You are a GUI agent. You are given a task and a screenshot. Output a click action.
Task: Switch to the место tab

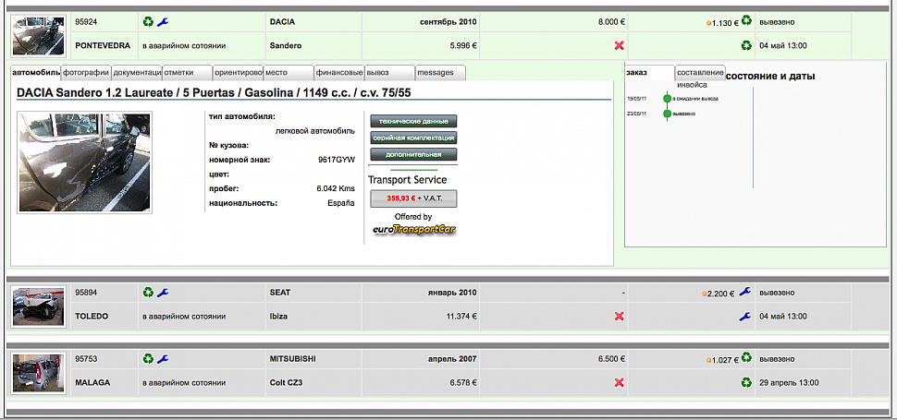[289, 73]
